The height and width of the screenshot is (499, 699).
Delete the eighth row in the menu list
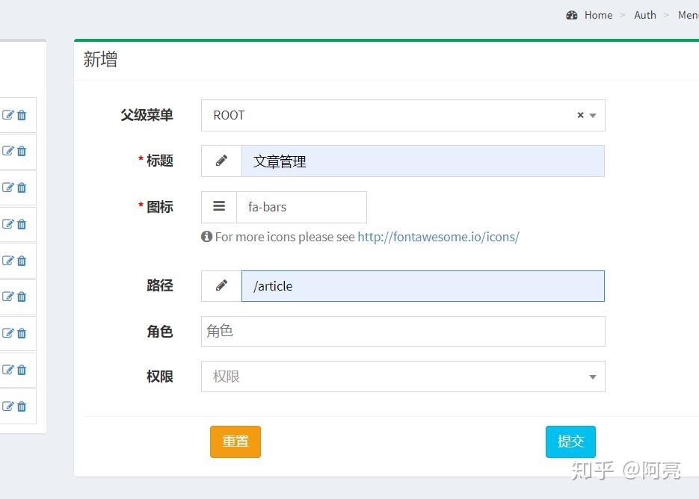(x=22, y=370)
